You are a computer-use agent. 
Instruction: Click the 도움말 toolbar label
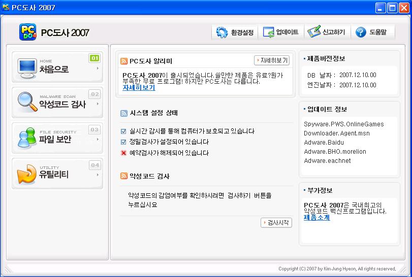point(377,32)
